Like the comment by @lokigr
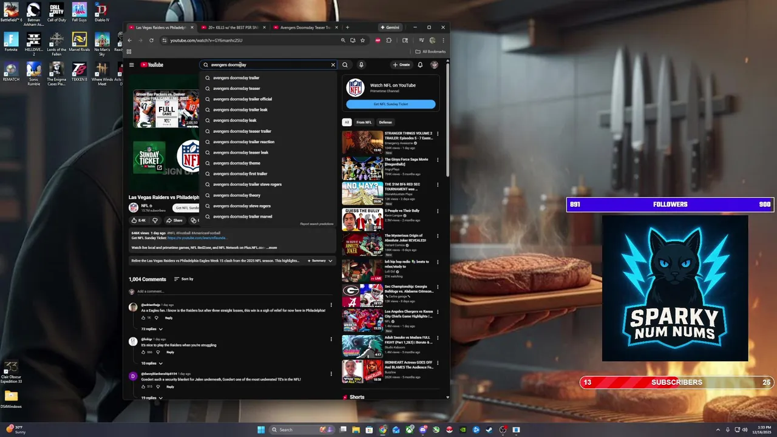Screen dimensions: 777x437 144,352
